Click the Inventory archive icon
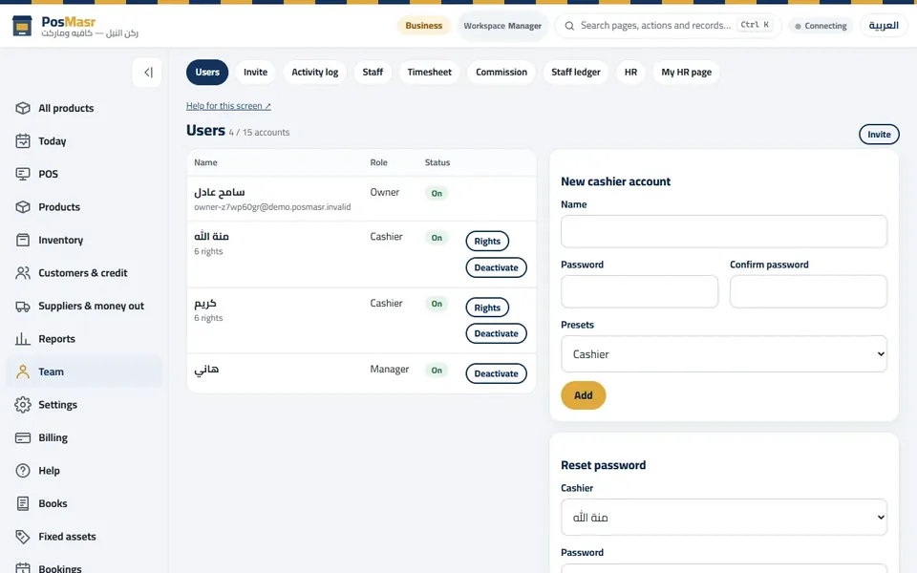Viewport: 917px width, 573px height. tap(23, 240)
